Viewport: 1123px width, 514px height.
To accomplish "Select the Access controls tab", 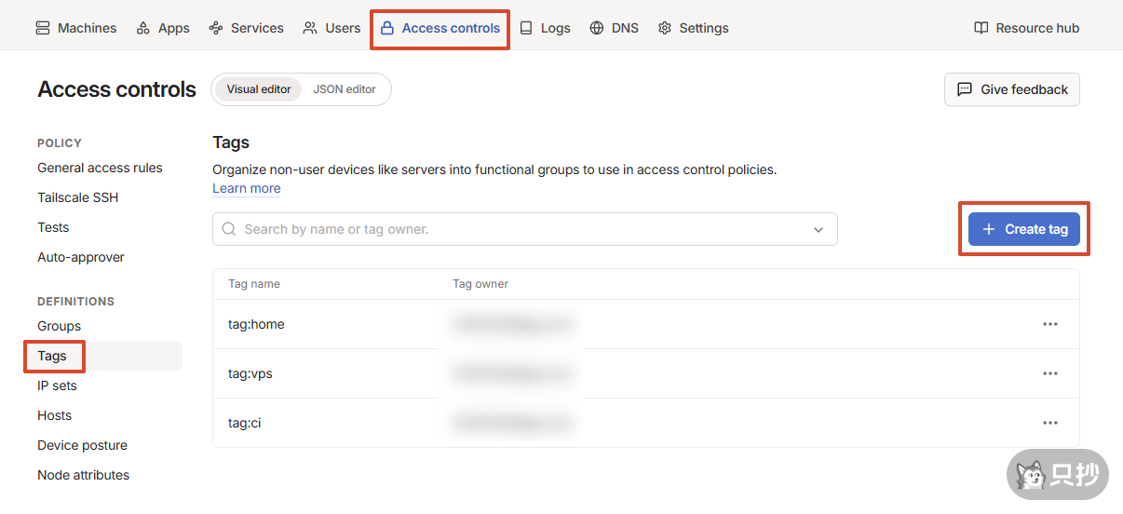I will [x=440, y=28].
